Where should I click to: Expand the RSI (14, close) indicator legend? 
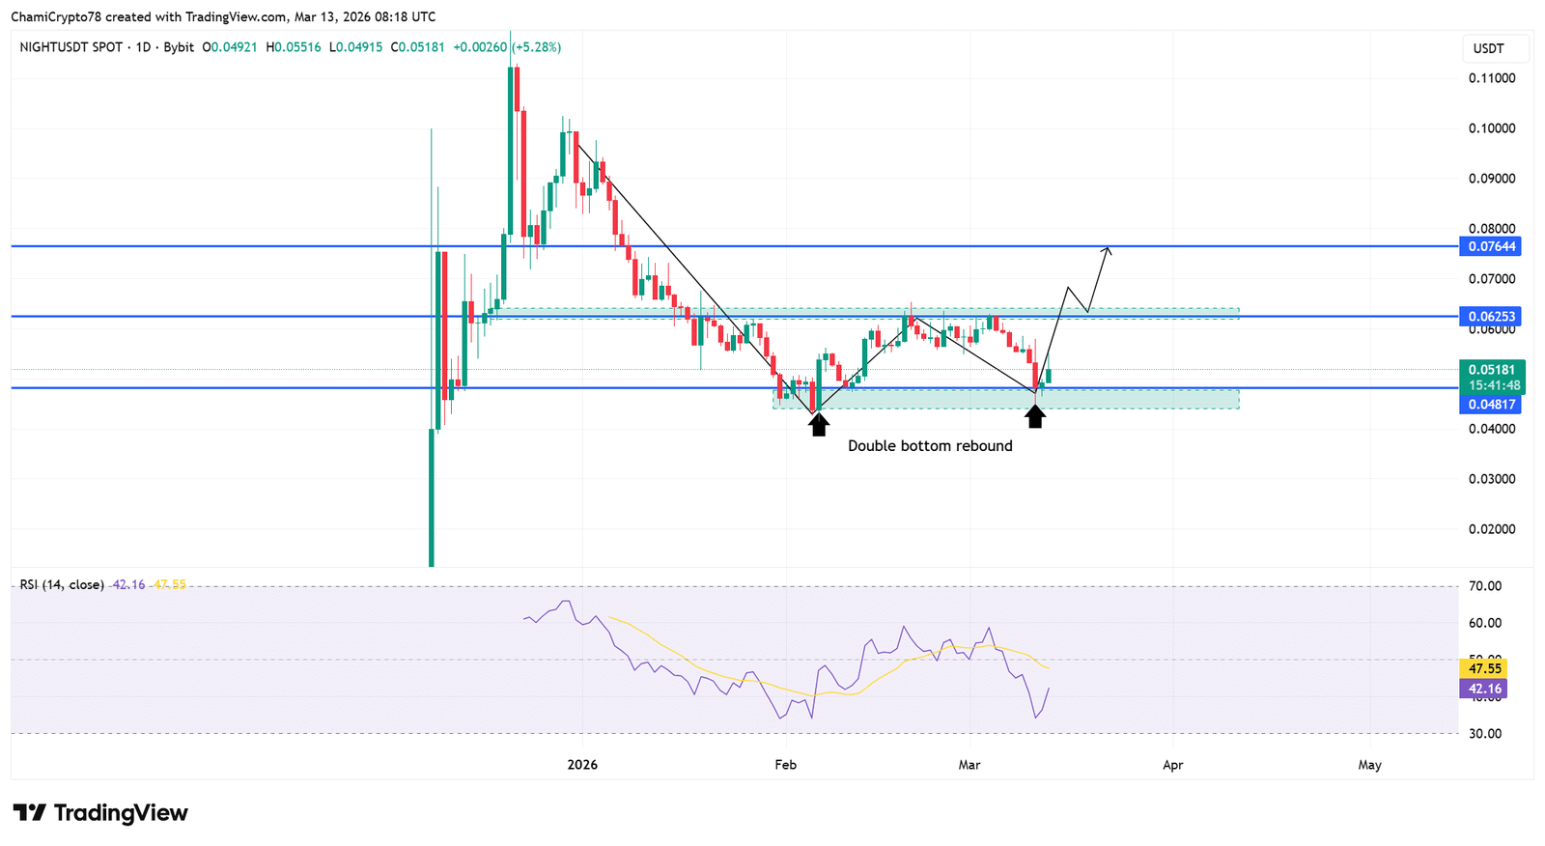click(62, 584)
